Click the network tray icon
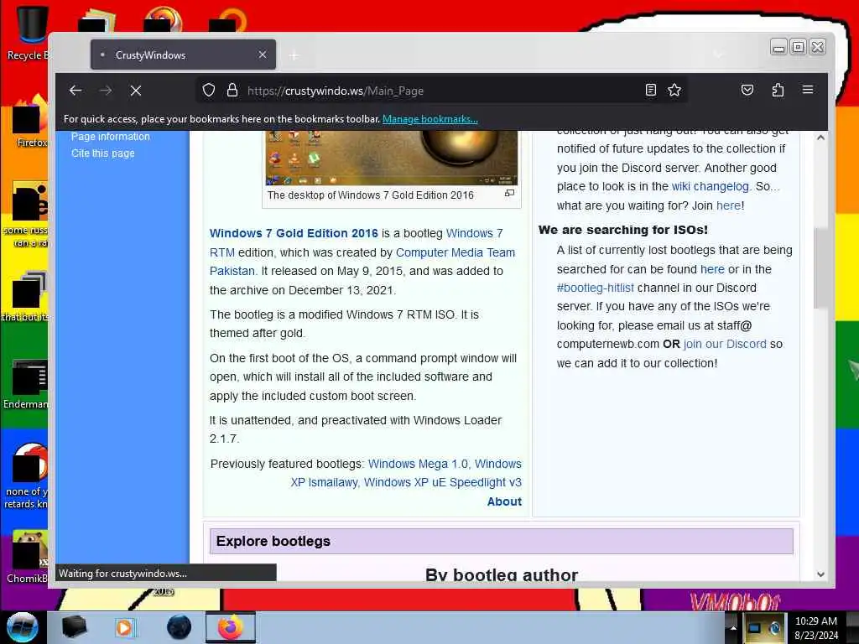The image size is (859, 644). click(x=755, y=627)
